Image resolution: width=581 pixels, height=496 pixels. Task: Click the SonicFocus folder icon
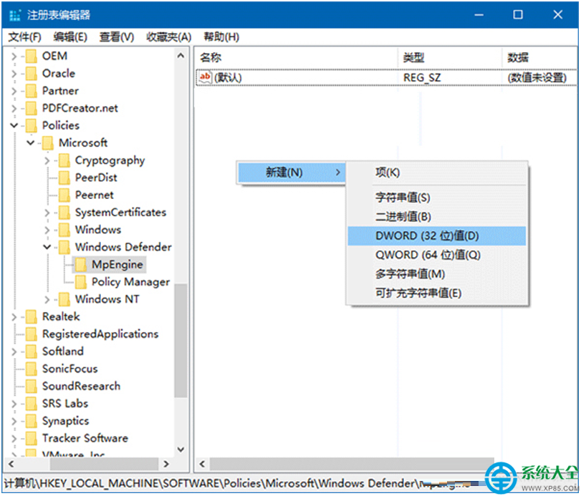(x=31, y=369)
